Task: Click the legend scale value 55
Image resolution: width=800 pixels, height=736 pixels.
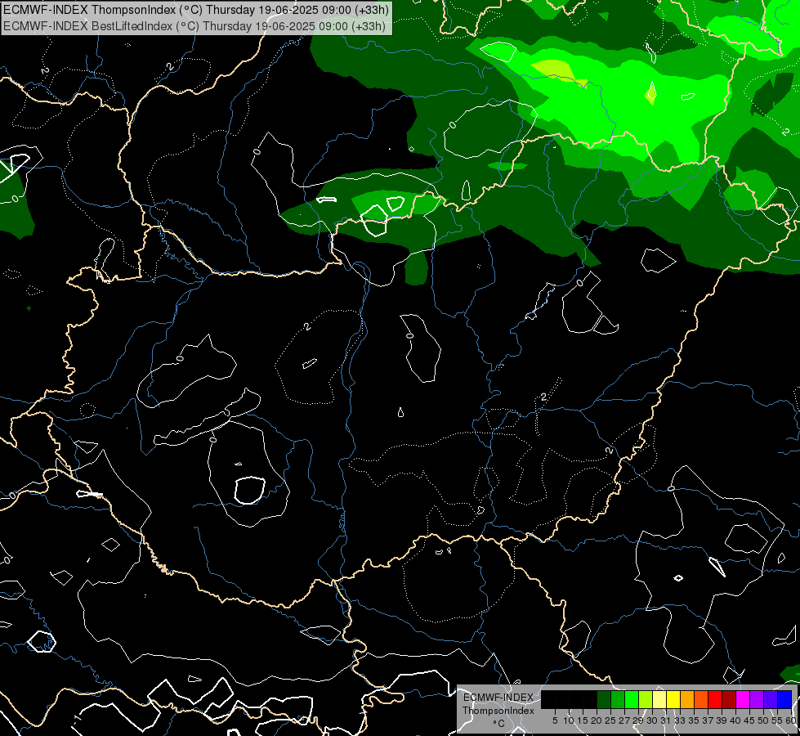Action: pos(778,720)
